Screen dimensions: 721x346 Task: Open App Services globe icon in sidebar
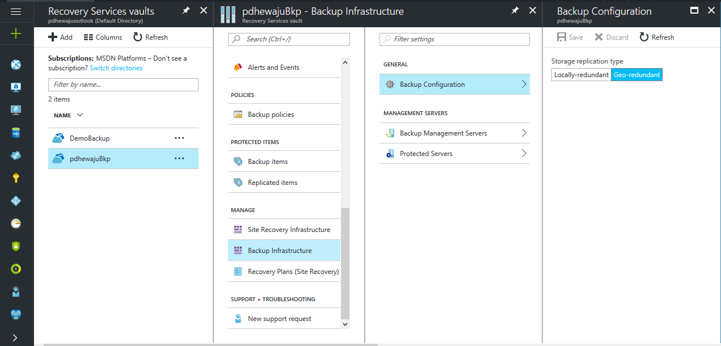pos(16,64)
